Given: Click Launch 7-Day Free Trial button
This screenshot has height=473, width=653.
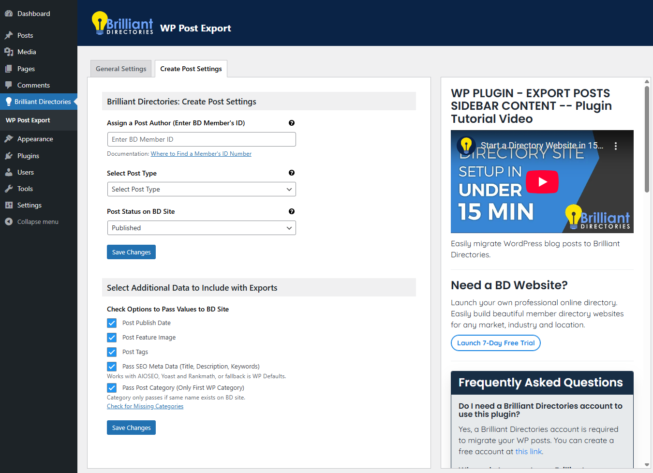Looking at the screenshot, I should [496, 343].
